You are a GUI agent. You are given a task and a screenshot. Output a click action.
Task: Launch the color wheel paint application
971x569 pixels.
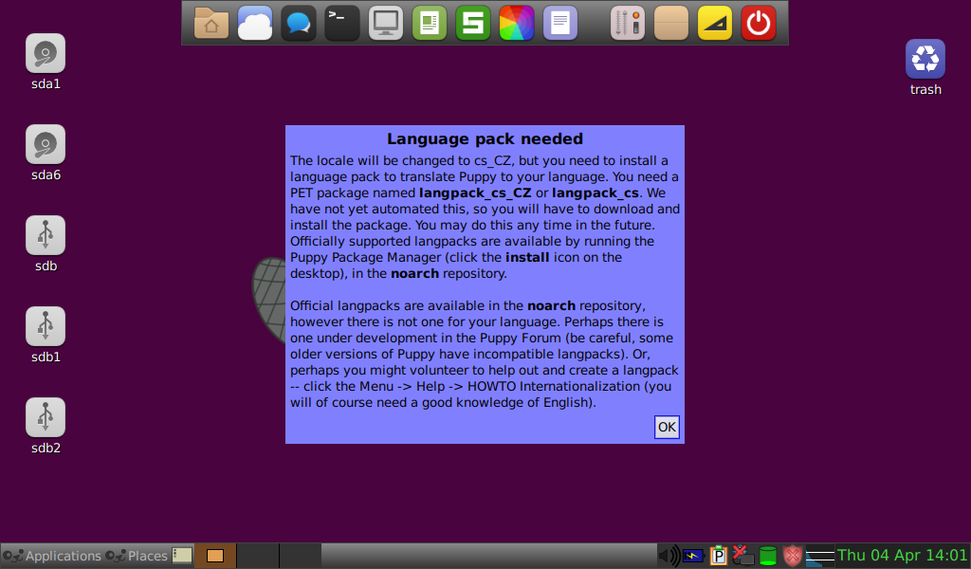(x=516, y=22)
